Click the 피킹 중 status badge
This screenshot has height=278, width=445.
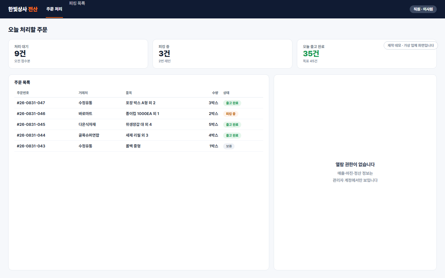pyautogui.click(x=231, y=114)
